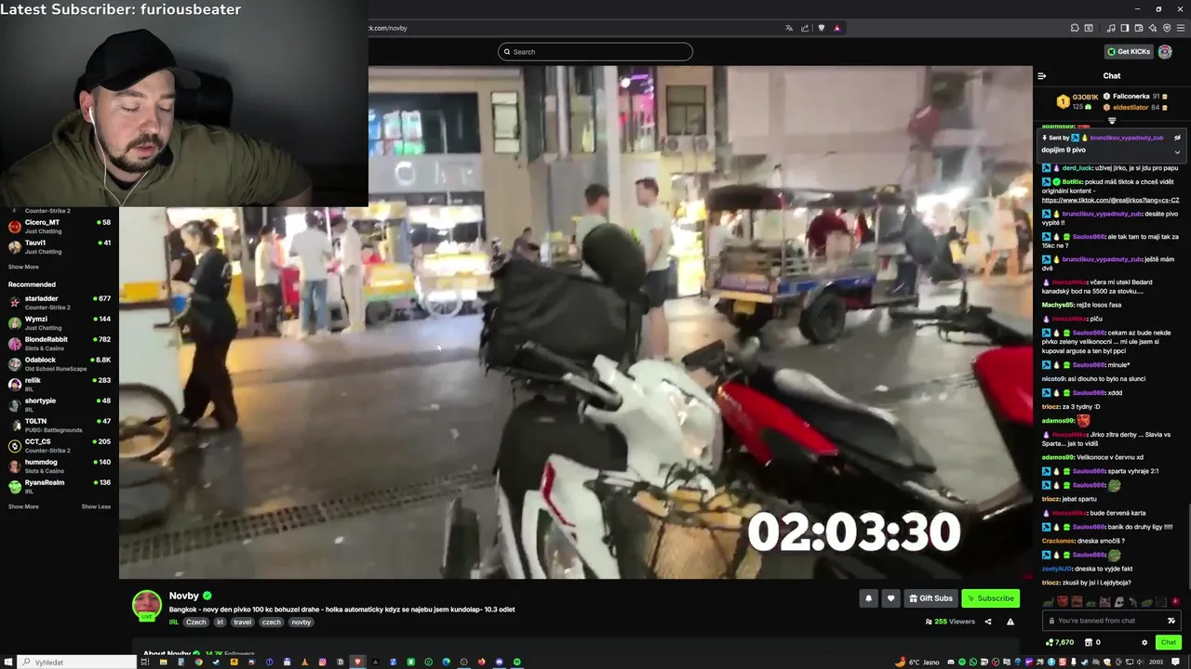Image resolution: width=1191 pixels, height=669 pixels.
Task: Open Spotify from the taskbar
Action: click(517, 662)
